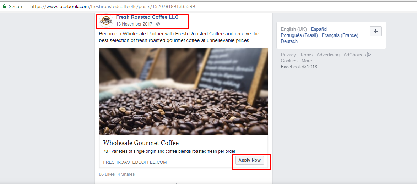This screenshot has height=184, width=417.
Task: Click the public globe audience icon
Action: (x=158, y=24)
